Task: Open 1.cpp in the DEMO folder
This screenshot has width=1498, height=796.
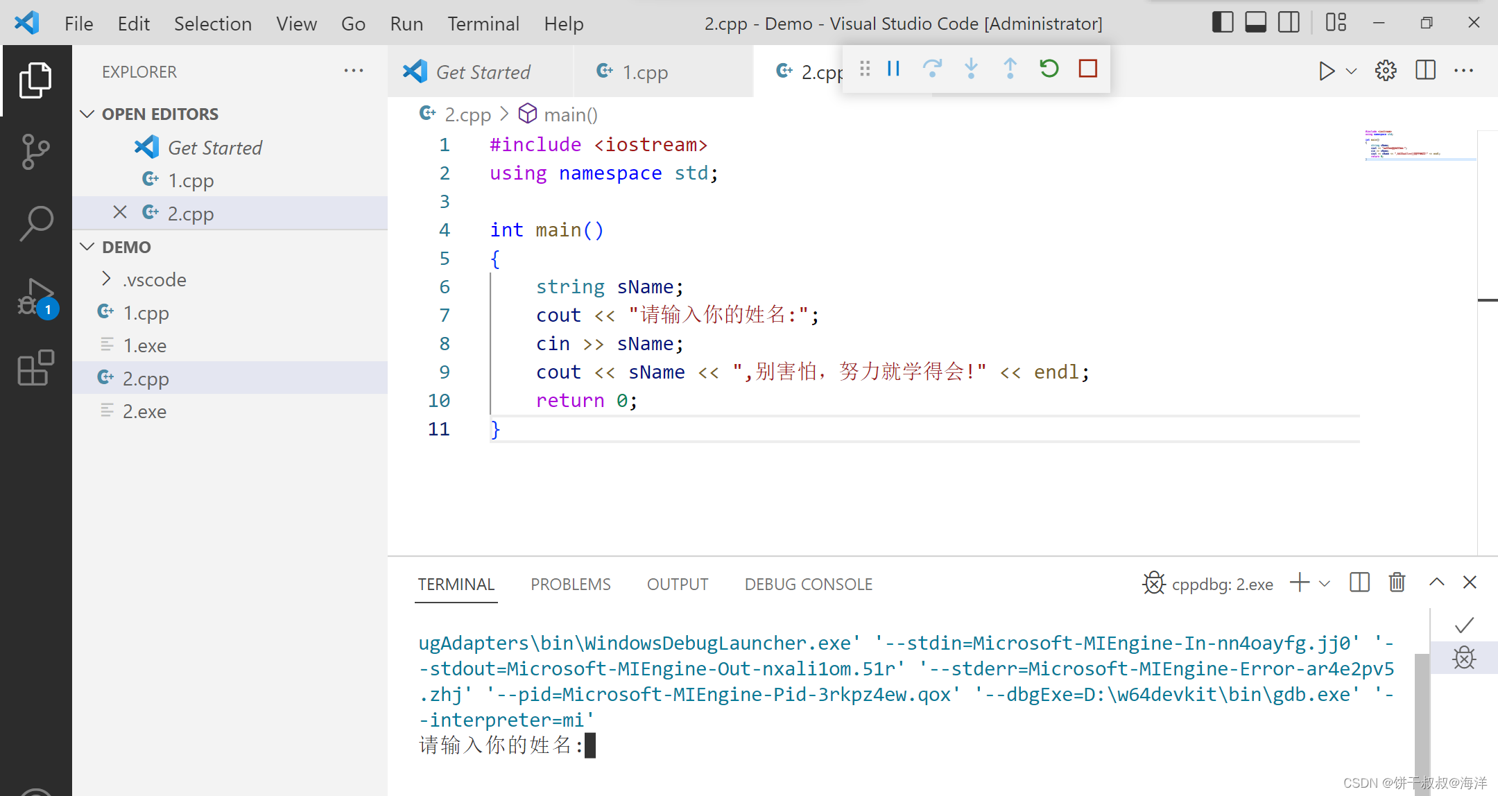Action: tap(229, 313)
